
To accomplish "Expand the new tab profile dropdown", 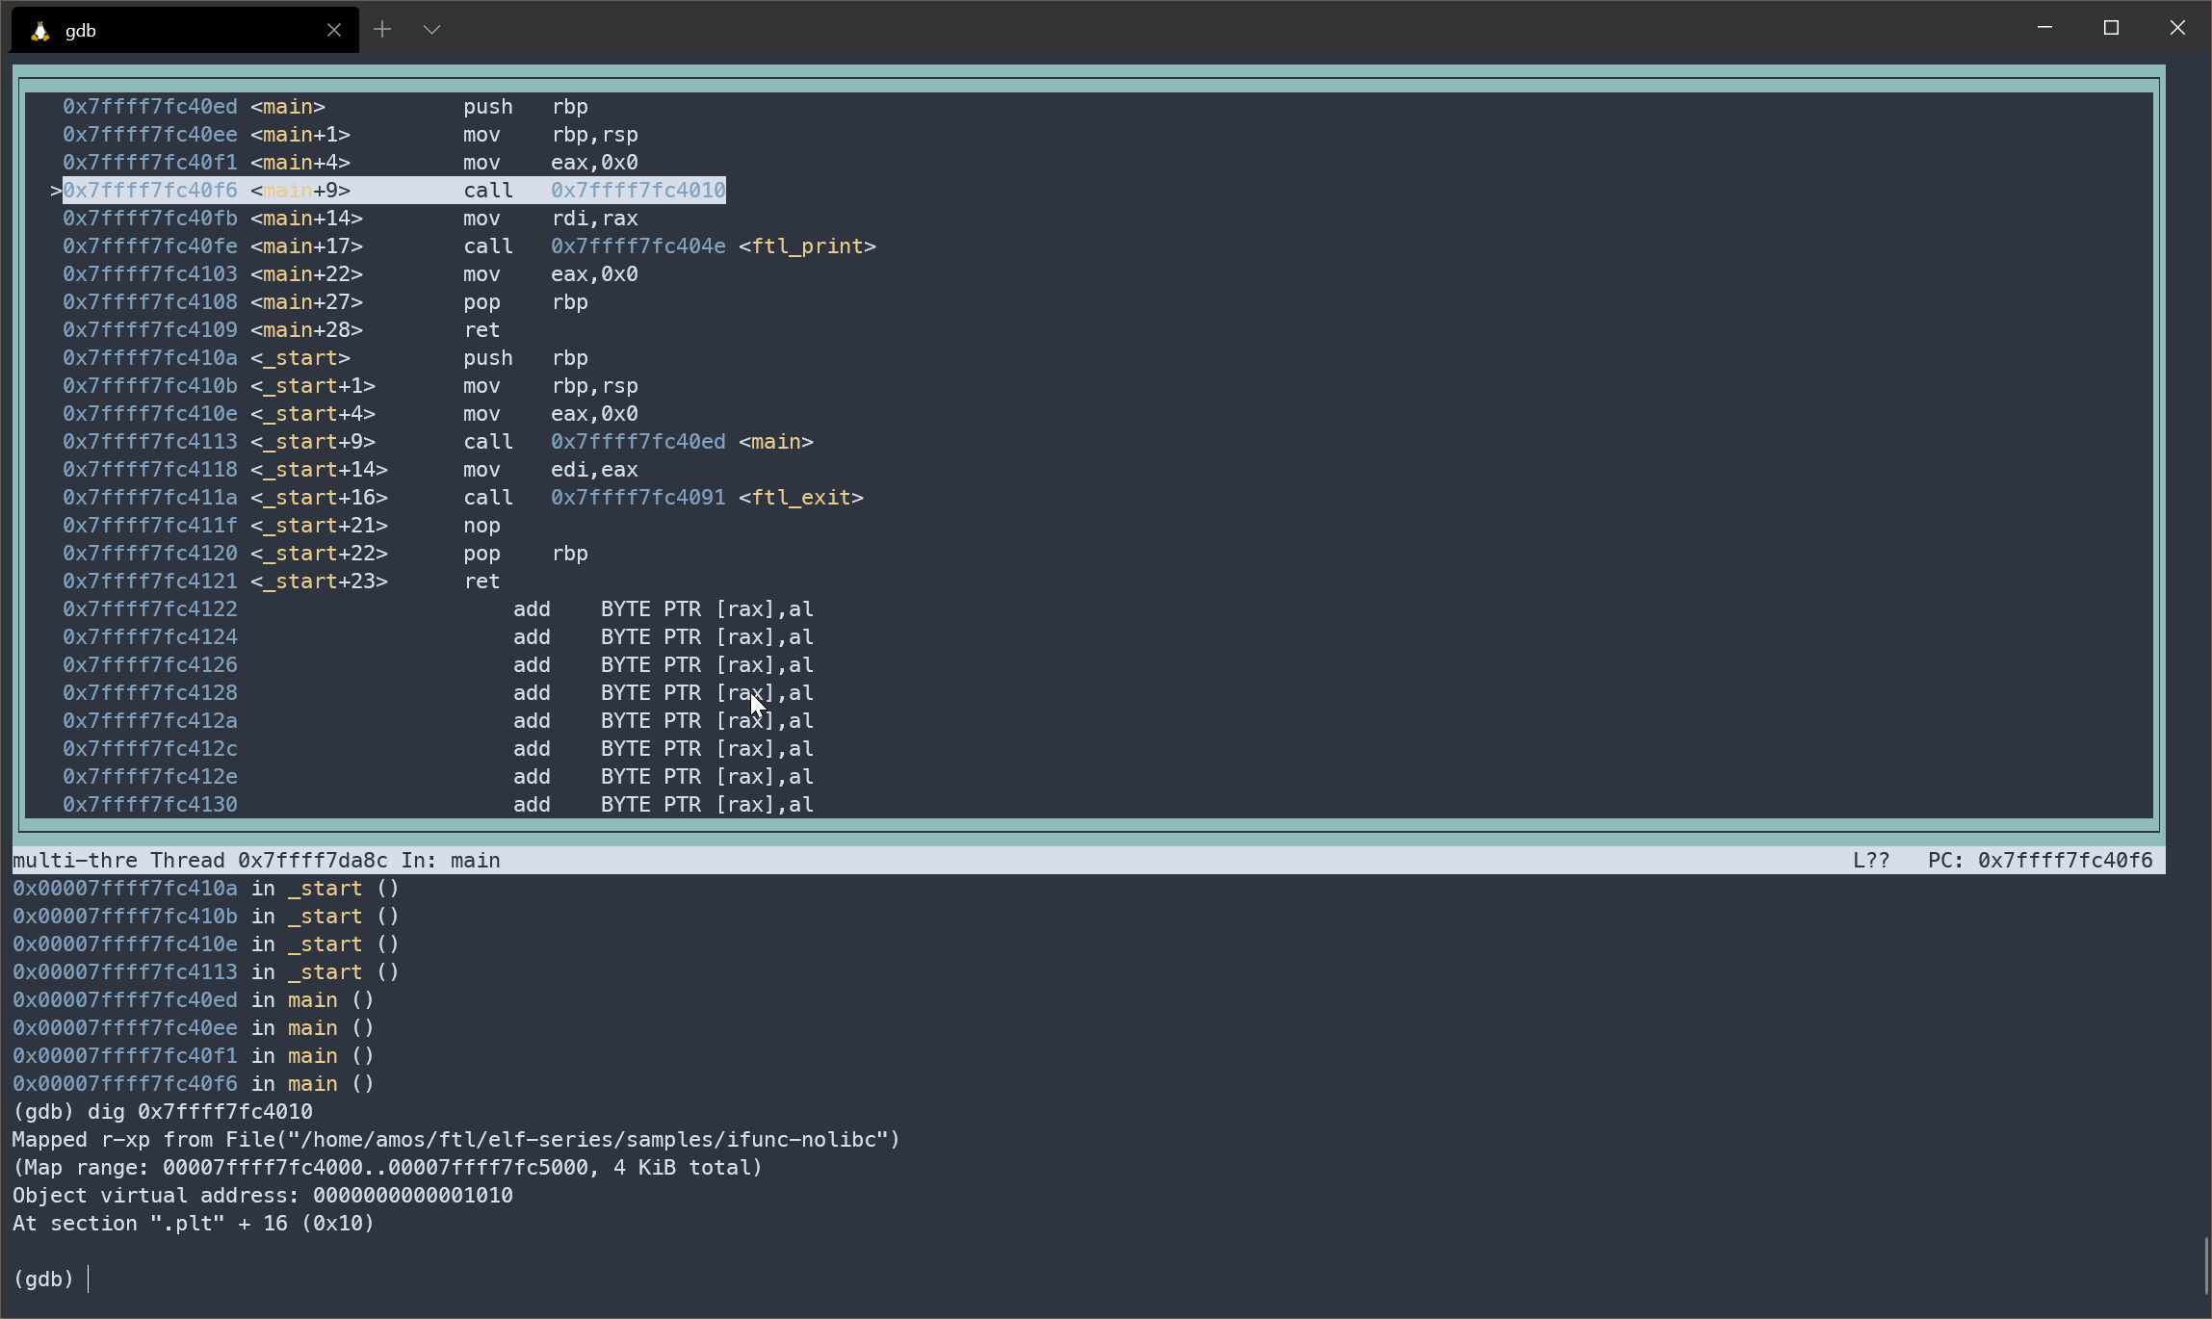I will [431, 30].
